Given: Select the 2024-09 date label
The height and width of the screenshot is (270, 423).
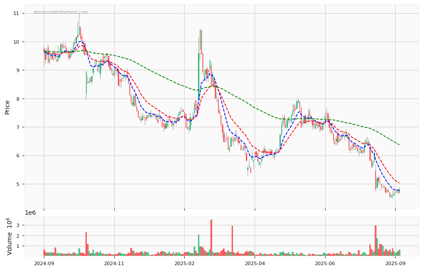Looking at the screenshot, I should click(44, 263).
